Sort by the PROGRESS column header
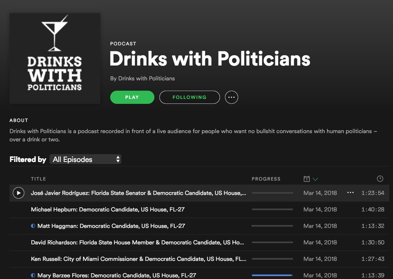 pyautogui.click(x=266, y=179)
